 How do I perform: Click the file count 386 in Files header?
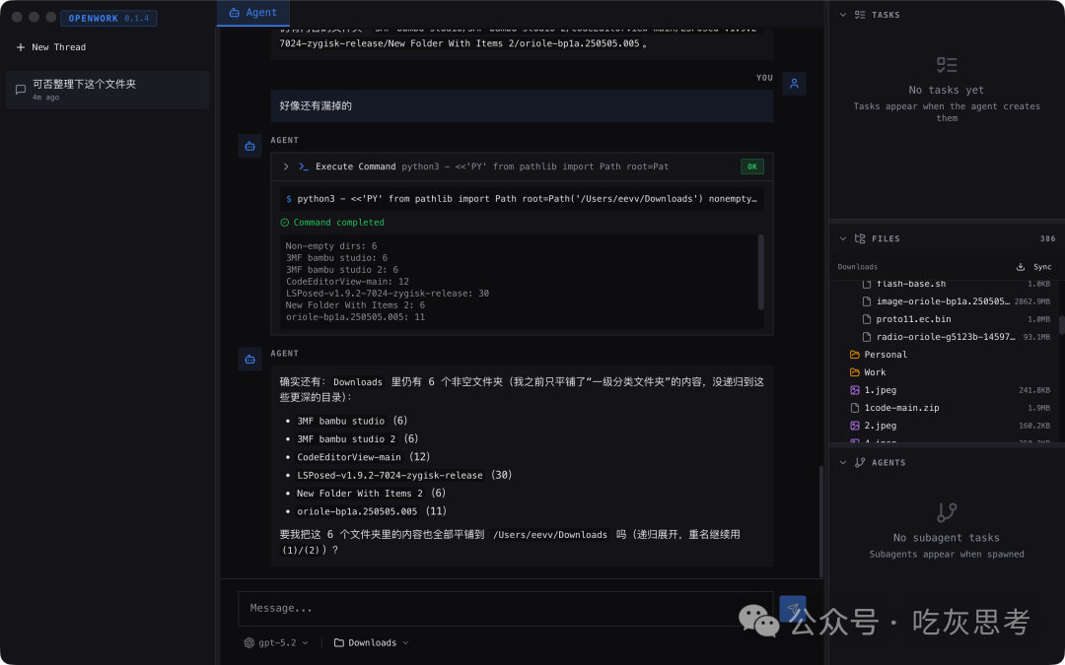(x=1047, y=238)
